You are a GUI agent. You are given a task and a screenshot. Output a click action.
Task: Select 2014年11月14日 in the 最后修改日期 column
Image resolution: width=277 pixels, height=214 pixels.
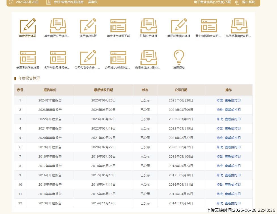(104, 204)
